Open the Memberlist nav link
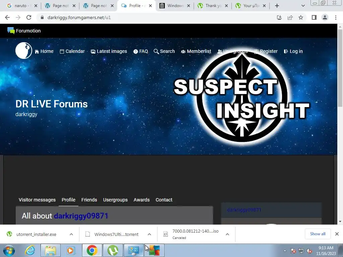Screen dimensions: 343x257 tap(196, 51)
